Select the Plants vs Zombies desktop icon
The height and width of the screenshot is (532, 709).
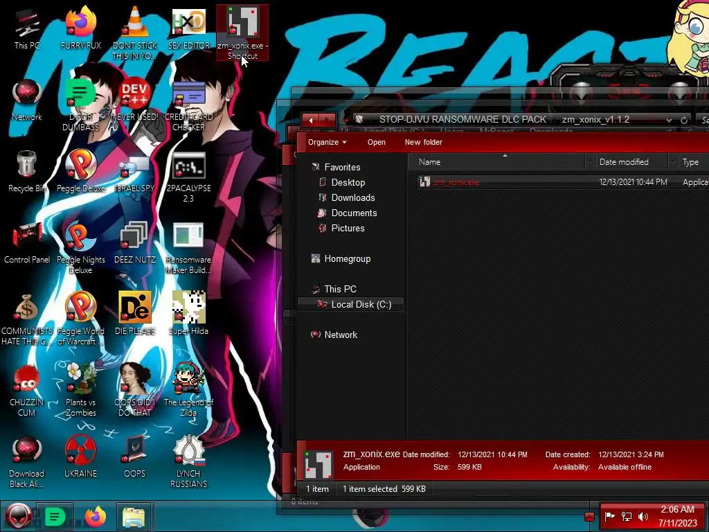80,391
